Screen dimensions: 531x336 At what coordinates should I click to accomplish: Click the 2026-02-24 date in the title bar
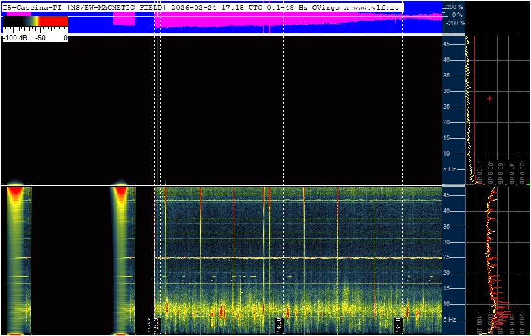[x=194, y=7]
